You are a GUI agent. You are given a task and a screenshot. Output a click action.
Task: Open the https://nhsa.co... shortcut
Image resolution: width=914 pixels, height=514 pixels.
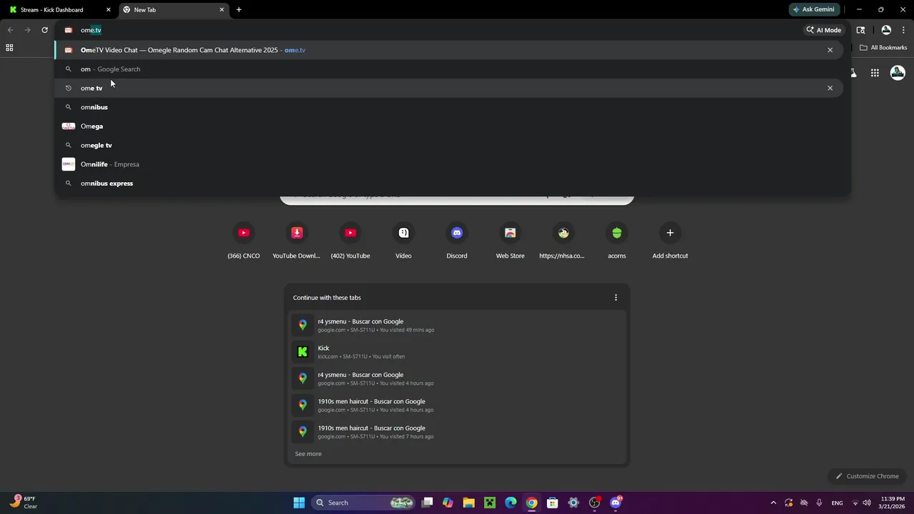(563, 240)
